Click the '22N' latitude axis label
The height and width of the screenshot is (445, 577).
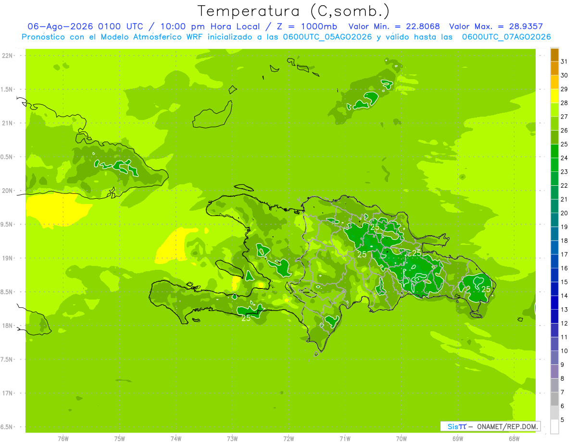[7, 56]
